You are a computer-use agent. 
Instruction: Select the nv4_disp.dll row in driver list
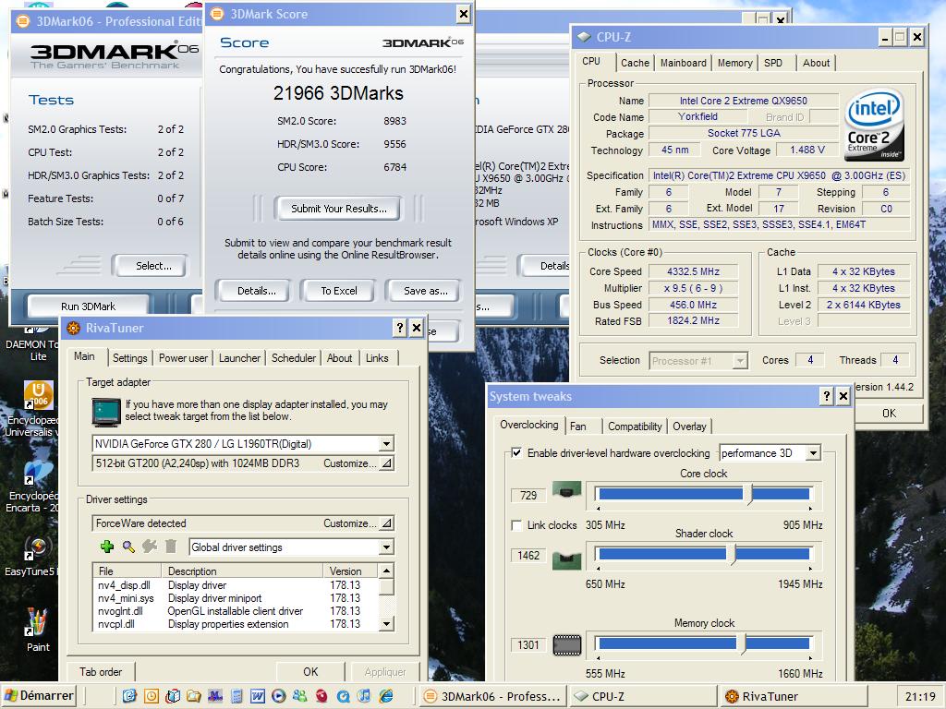coord(236,584)
